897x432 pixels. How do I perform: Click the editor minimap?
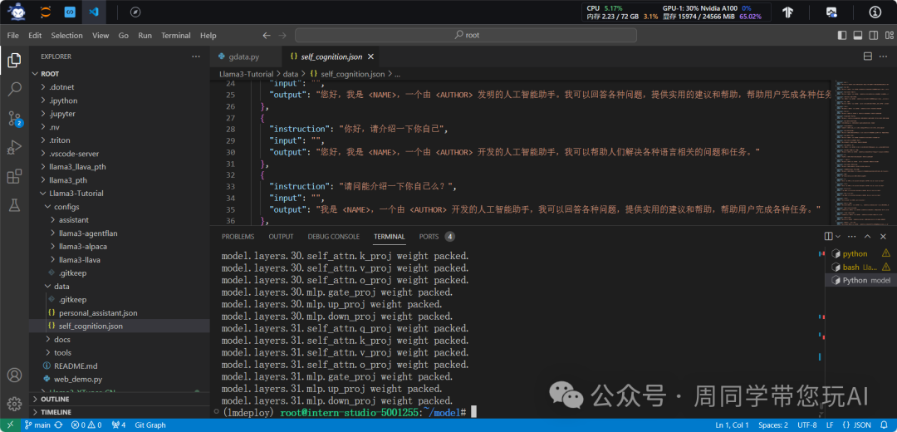point(861,152)
